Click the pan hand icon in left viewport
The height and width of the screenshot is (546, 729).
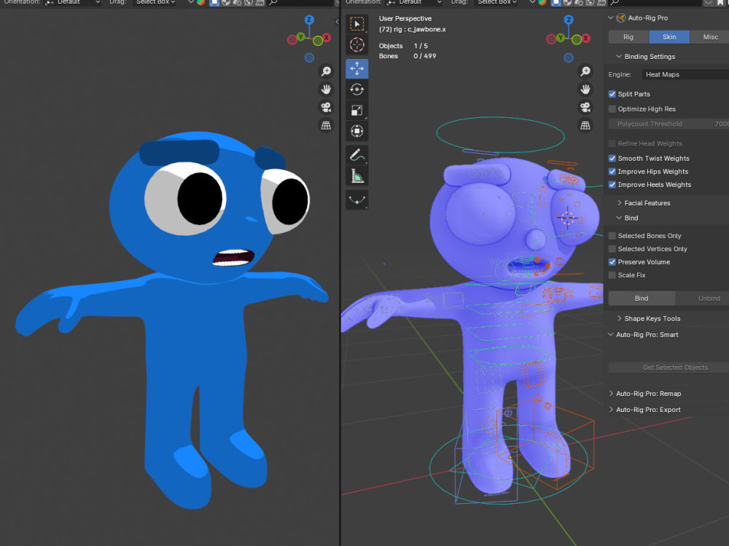327,89
